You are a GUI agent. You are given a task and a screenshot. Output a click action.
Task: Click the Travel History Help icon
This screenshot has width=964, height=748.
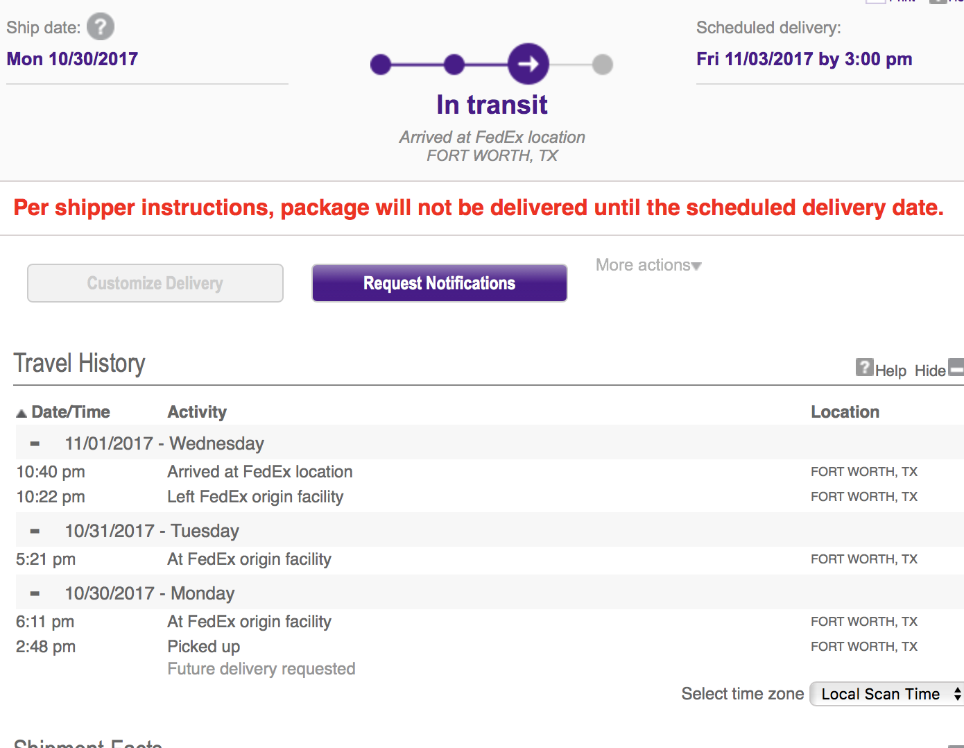tap(864, 367)
